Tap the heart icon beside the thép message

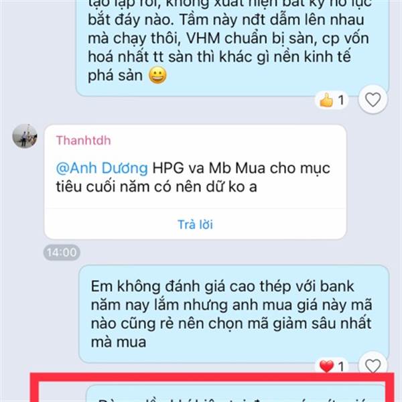point(373,365)
